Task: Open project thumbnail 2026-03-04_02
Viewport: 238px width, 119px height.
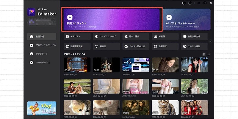Action: (195, 65)
